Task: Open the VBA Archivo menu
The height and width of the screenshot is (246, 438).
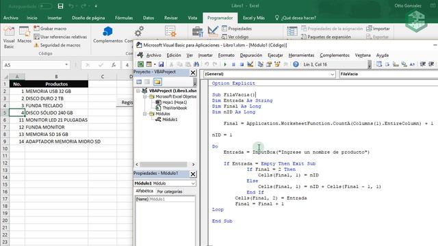Action: (153, 55)
